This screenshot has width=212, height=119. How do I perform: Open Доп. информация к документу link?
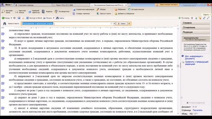[194, 58]
